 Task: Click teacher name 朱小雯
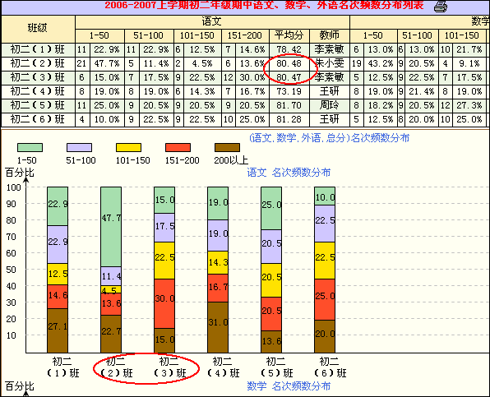pyautogui.click(x=330, y=63)
